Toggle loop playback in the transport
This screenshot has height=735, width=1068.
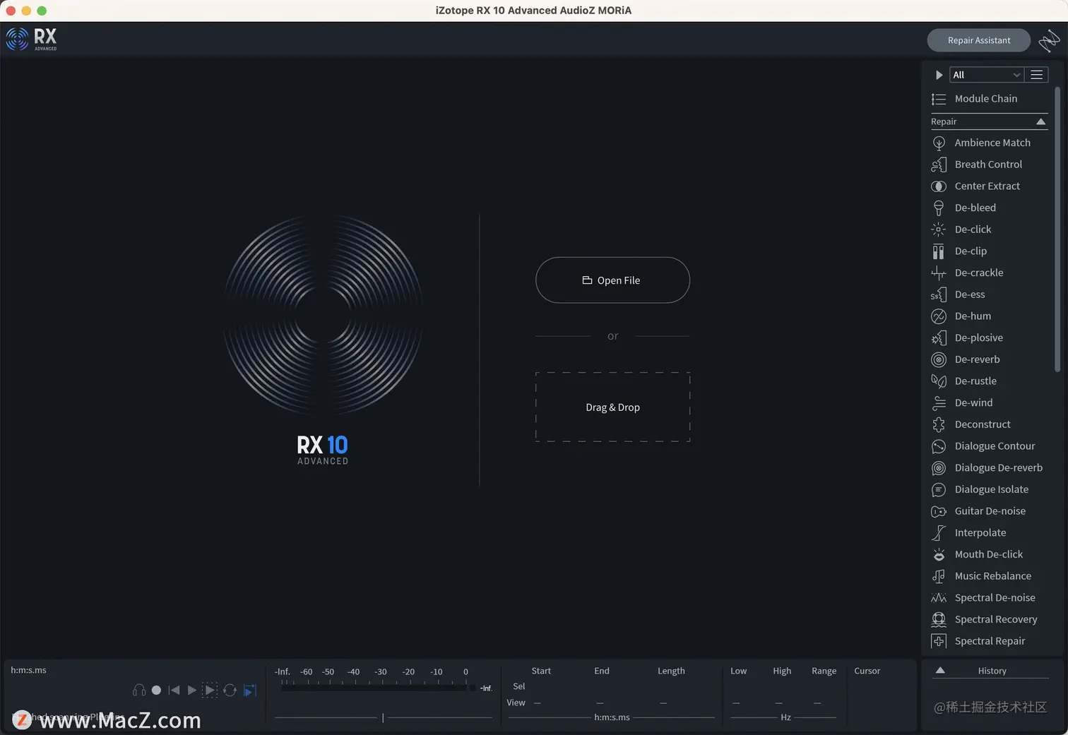click(x=230, y=691)
